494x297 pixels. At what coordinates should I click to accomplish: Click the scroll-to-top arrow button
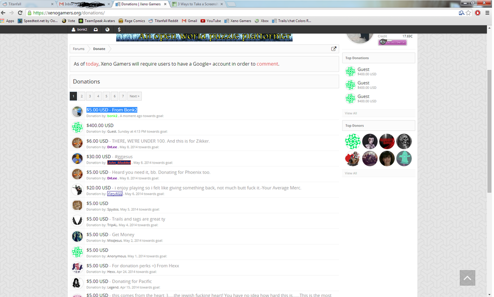click(x=467, y=278)
